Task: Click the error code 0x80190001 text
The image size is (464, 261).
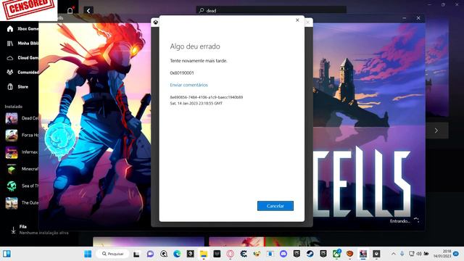Action: click(182, 72)
